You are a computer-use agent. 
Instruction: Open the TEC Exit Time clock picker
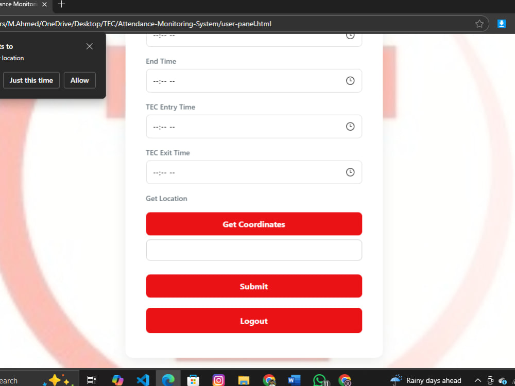click(x=350, y=172)
